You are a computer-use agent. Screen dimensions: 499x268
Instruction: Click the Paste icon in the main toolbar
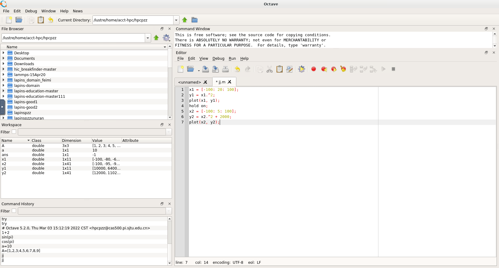pos(41,20)
